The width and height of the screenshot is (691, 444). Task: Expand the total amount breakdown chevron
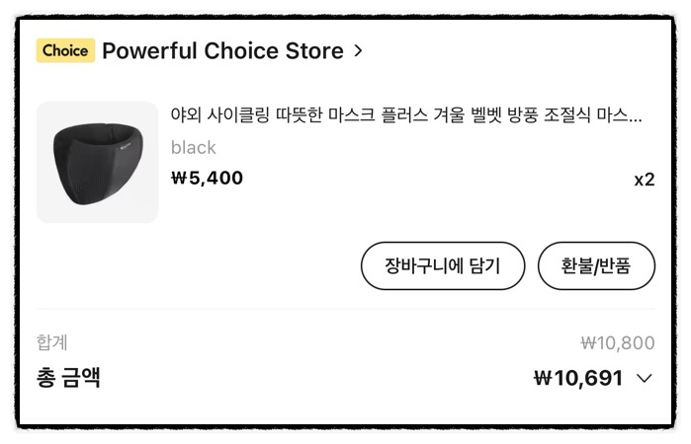click(645, 379)
